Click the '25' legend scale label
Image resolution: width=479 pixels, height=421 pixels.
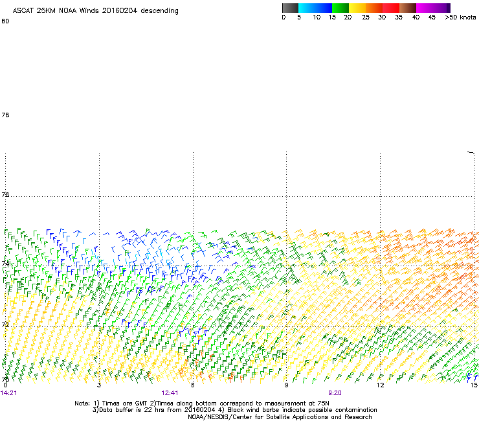pyautogui.click(x=366, y=17)
